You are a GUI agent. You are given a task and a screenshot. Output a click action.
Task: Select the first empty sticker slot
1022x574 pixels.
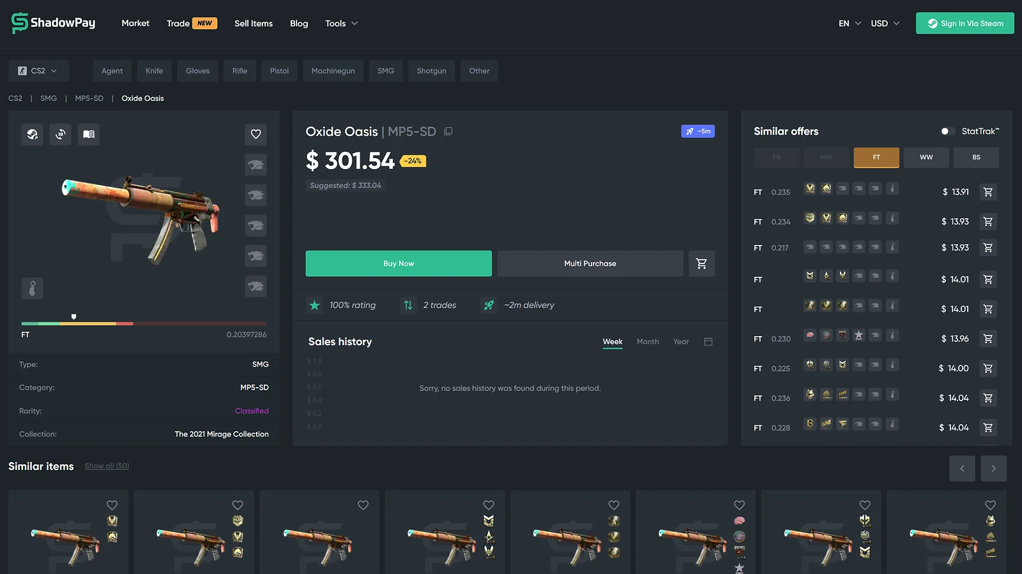point(256,165)
